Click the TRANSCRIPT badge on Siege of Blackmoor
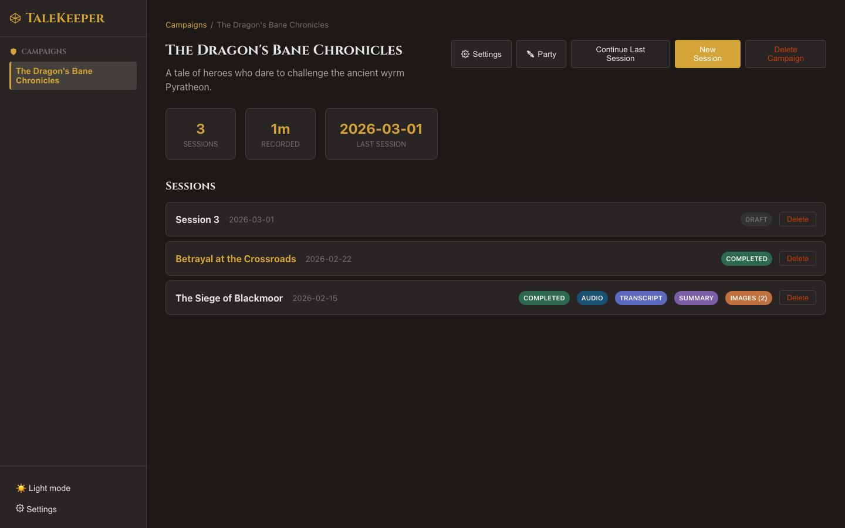845x528 pixels. (x=641, y=297)
